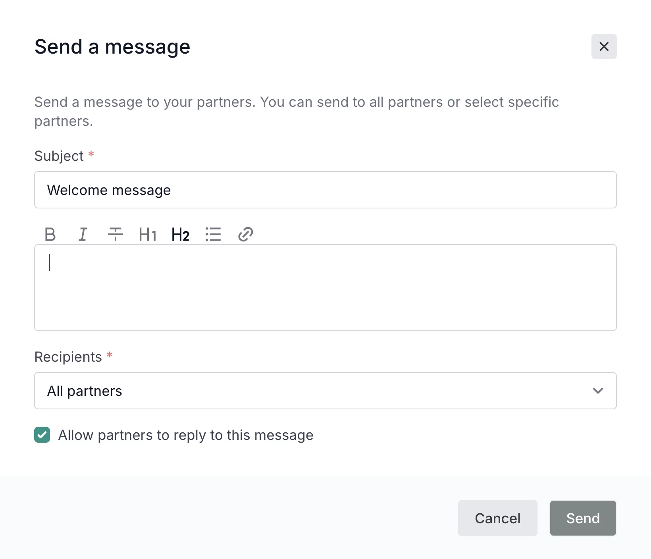
Task: Send the message to partners
Action: [583, 518]
